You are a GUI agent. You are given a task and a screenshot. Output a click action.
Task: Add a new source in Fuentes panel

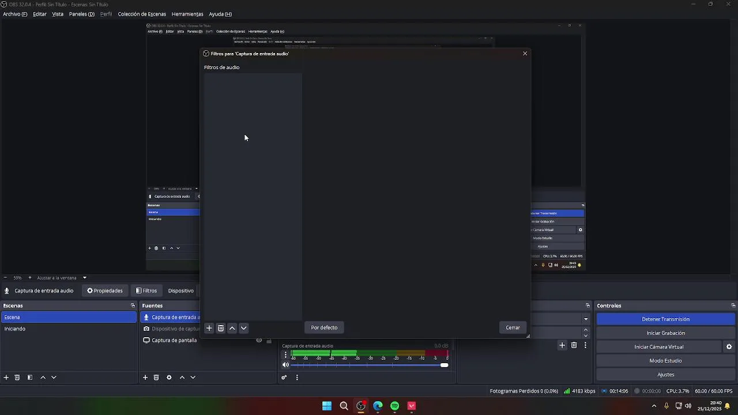click(145, 378)
